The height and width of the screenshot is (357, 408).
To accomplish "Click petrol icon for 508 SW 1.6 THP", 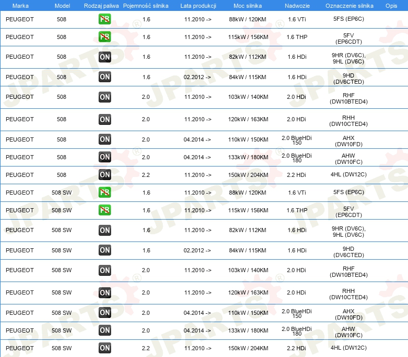I will pyautogui.click(x=104, y=210).
